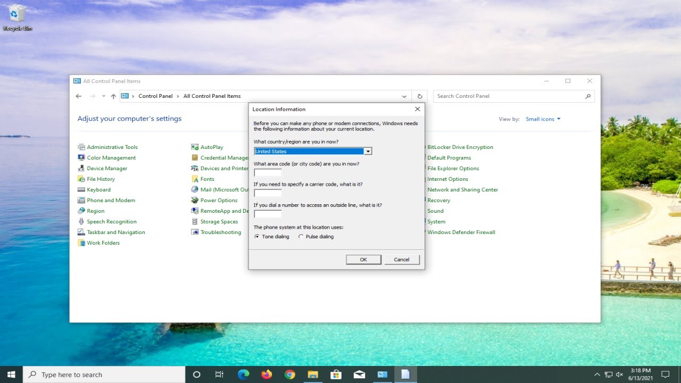Open the Fonts icon
This screenshot has height=383, width=681.
[x=195, y=179]
